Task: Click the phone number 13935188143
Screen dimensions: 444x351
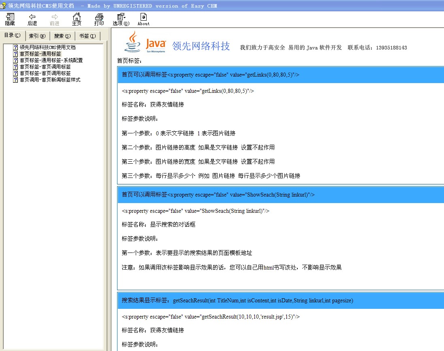Action: 391,47
